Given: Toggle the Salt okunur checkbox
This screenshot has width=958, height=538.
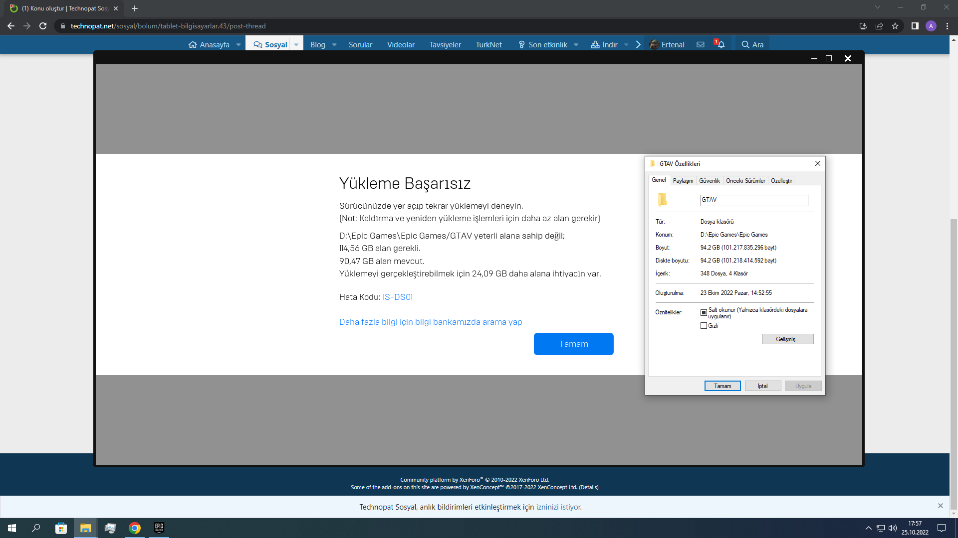Looking at the screenshot, I should pyautogui.click(x=704, y=313).
